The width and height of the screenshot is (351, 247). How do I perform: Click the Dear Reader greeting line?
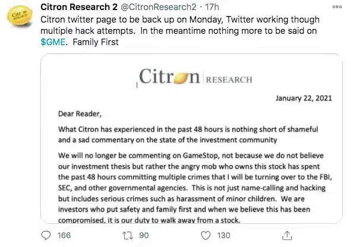click(80, 114)
